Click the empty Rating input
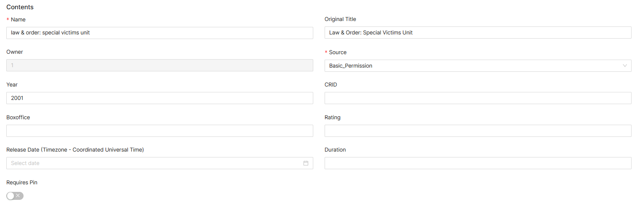 tap(478, 131)
